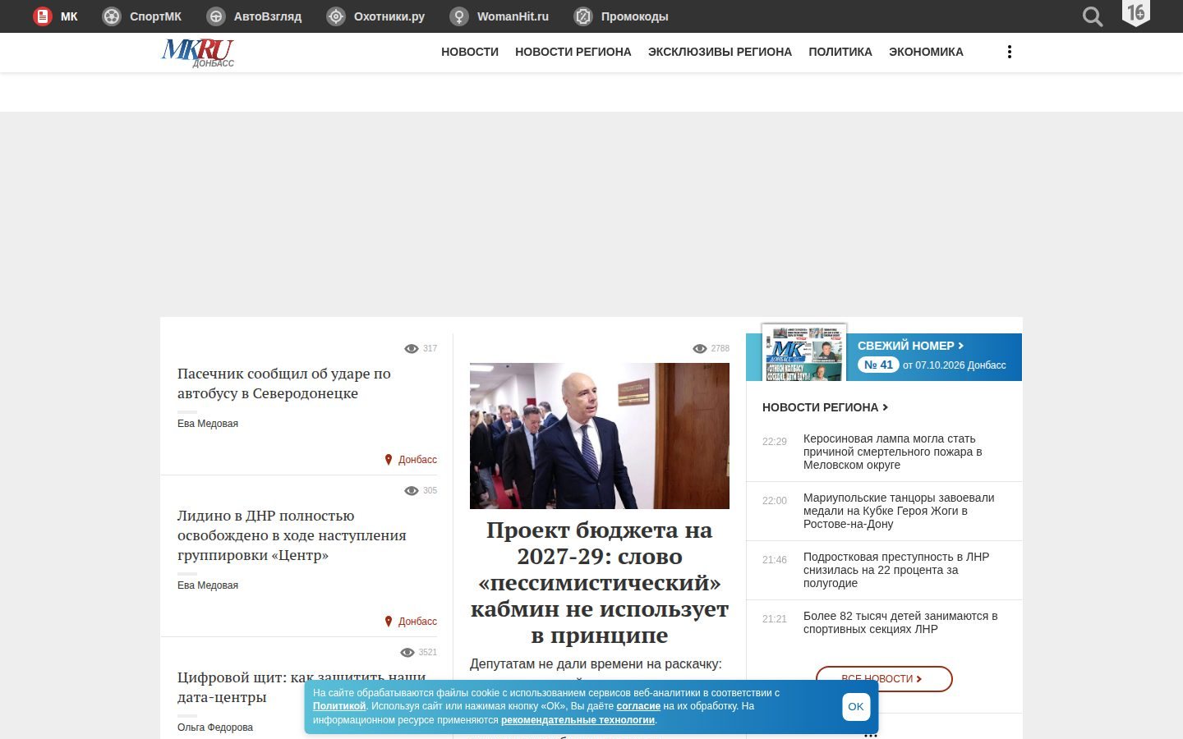1183x739 pixels.
Task: Open Проект бюджета на 2027-29 headline
Action: coord(600,583)
